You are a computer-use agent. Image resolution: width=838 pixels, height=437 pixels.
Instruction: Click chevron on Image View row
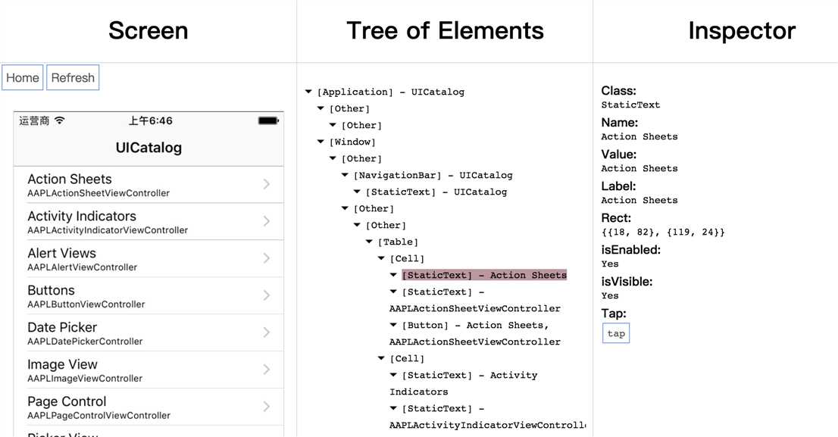(x=267, y=370)
